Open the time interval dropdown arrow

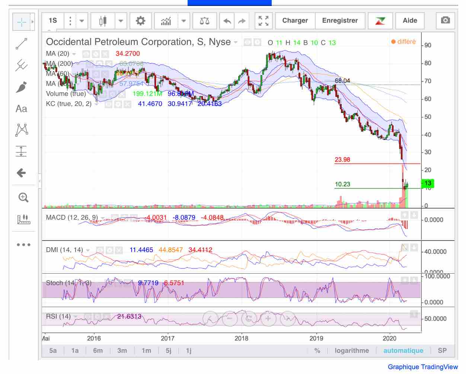[x=82, y=21]
